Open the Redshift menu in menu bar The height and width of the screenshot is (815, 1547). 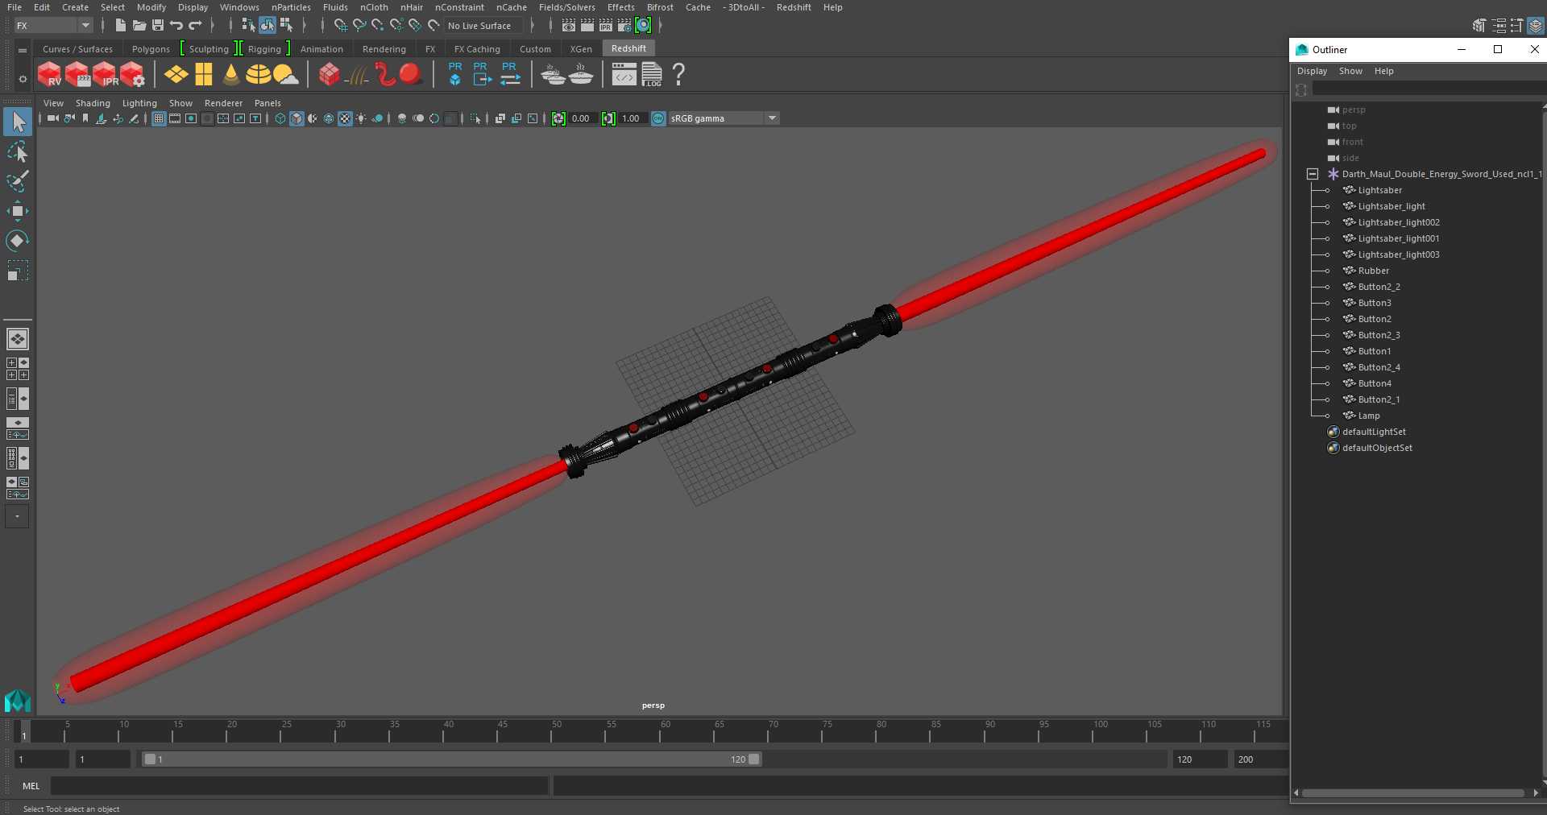click(794, 7)
